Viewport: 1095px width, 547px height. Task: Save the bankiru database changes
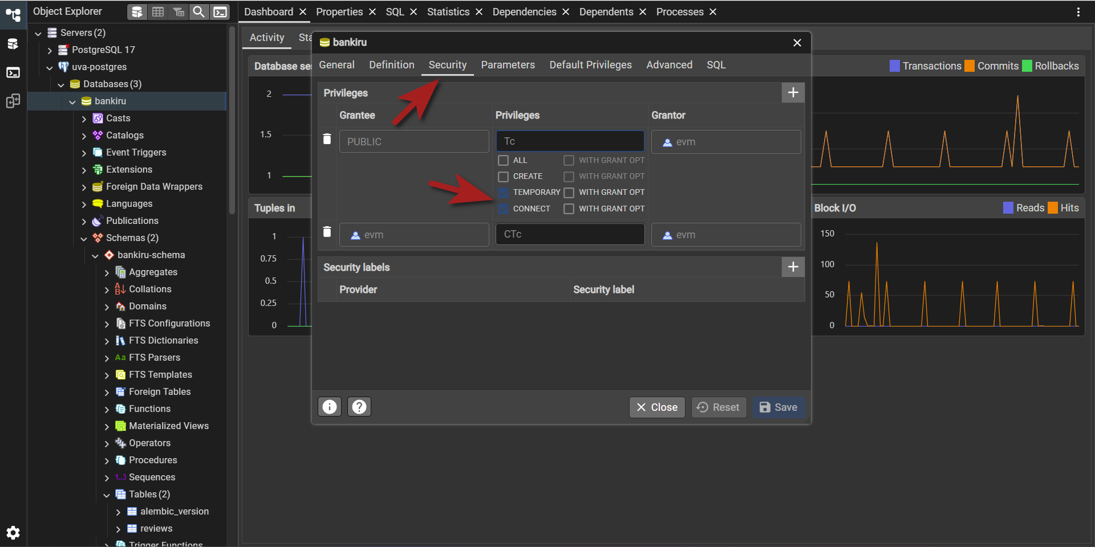(778, 407)
